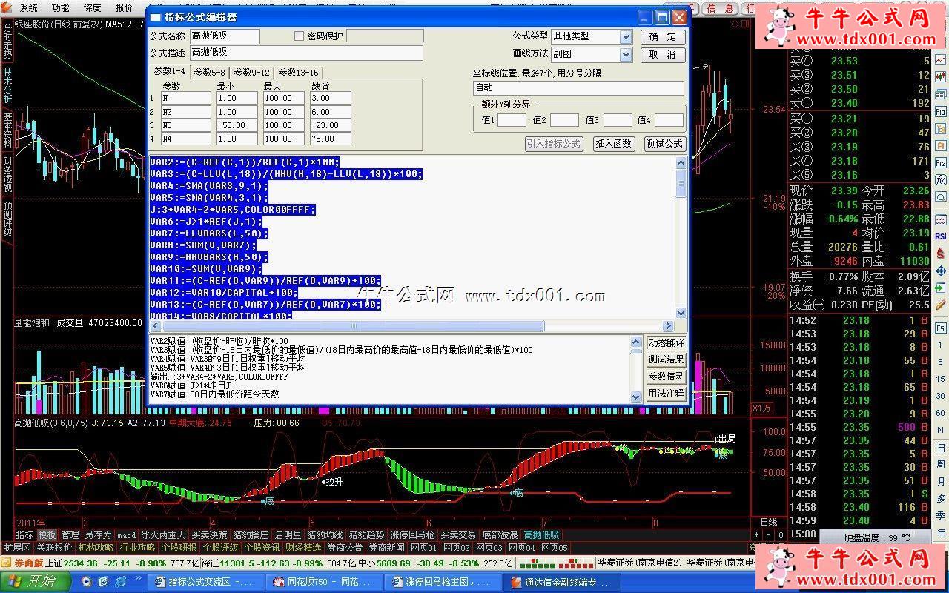Image resolution: width=949 pixels, height=593 pixels.
Task: Enable the 密码保护 checkbox
Action: pyautogui.click(x=300, y=36)
